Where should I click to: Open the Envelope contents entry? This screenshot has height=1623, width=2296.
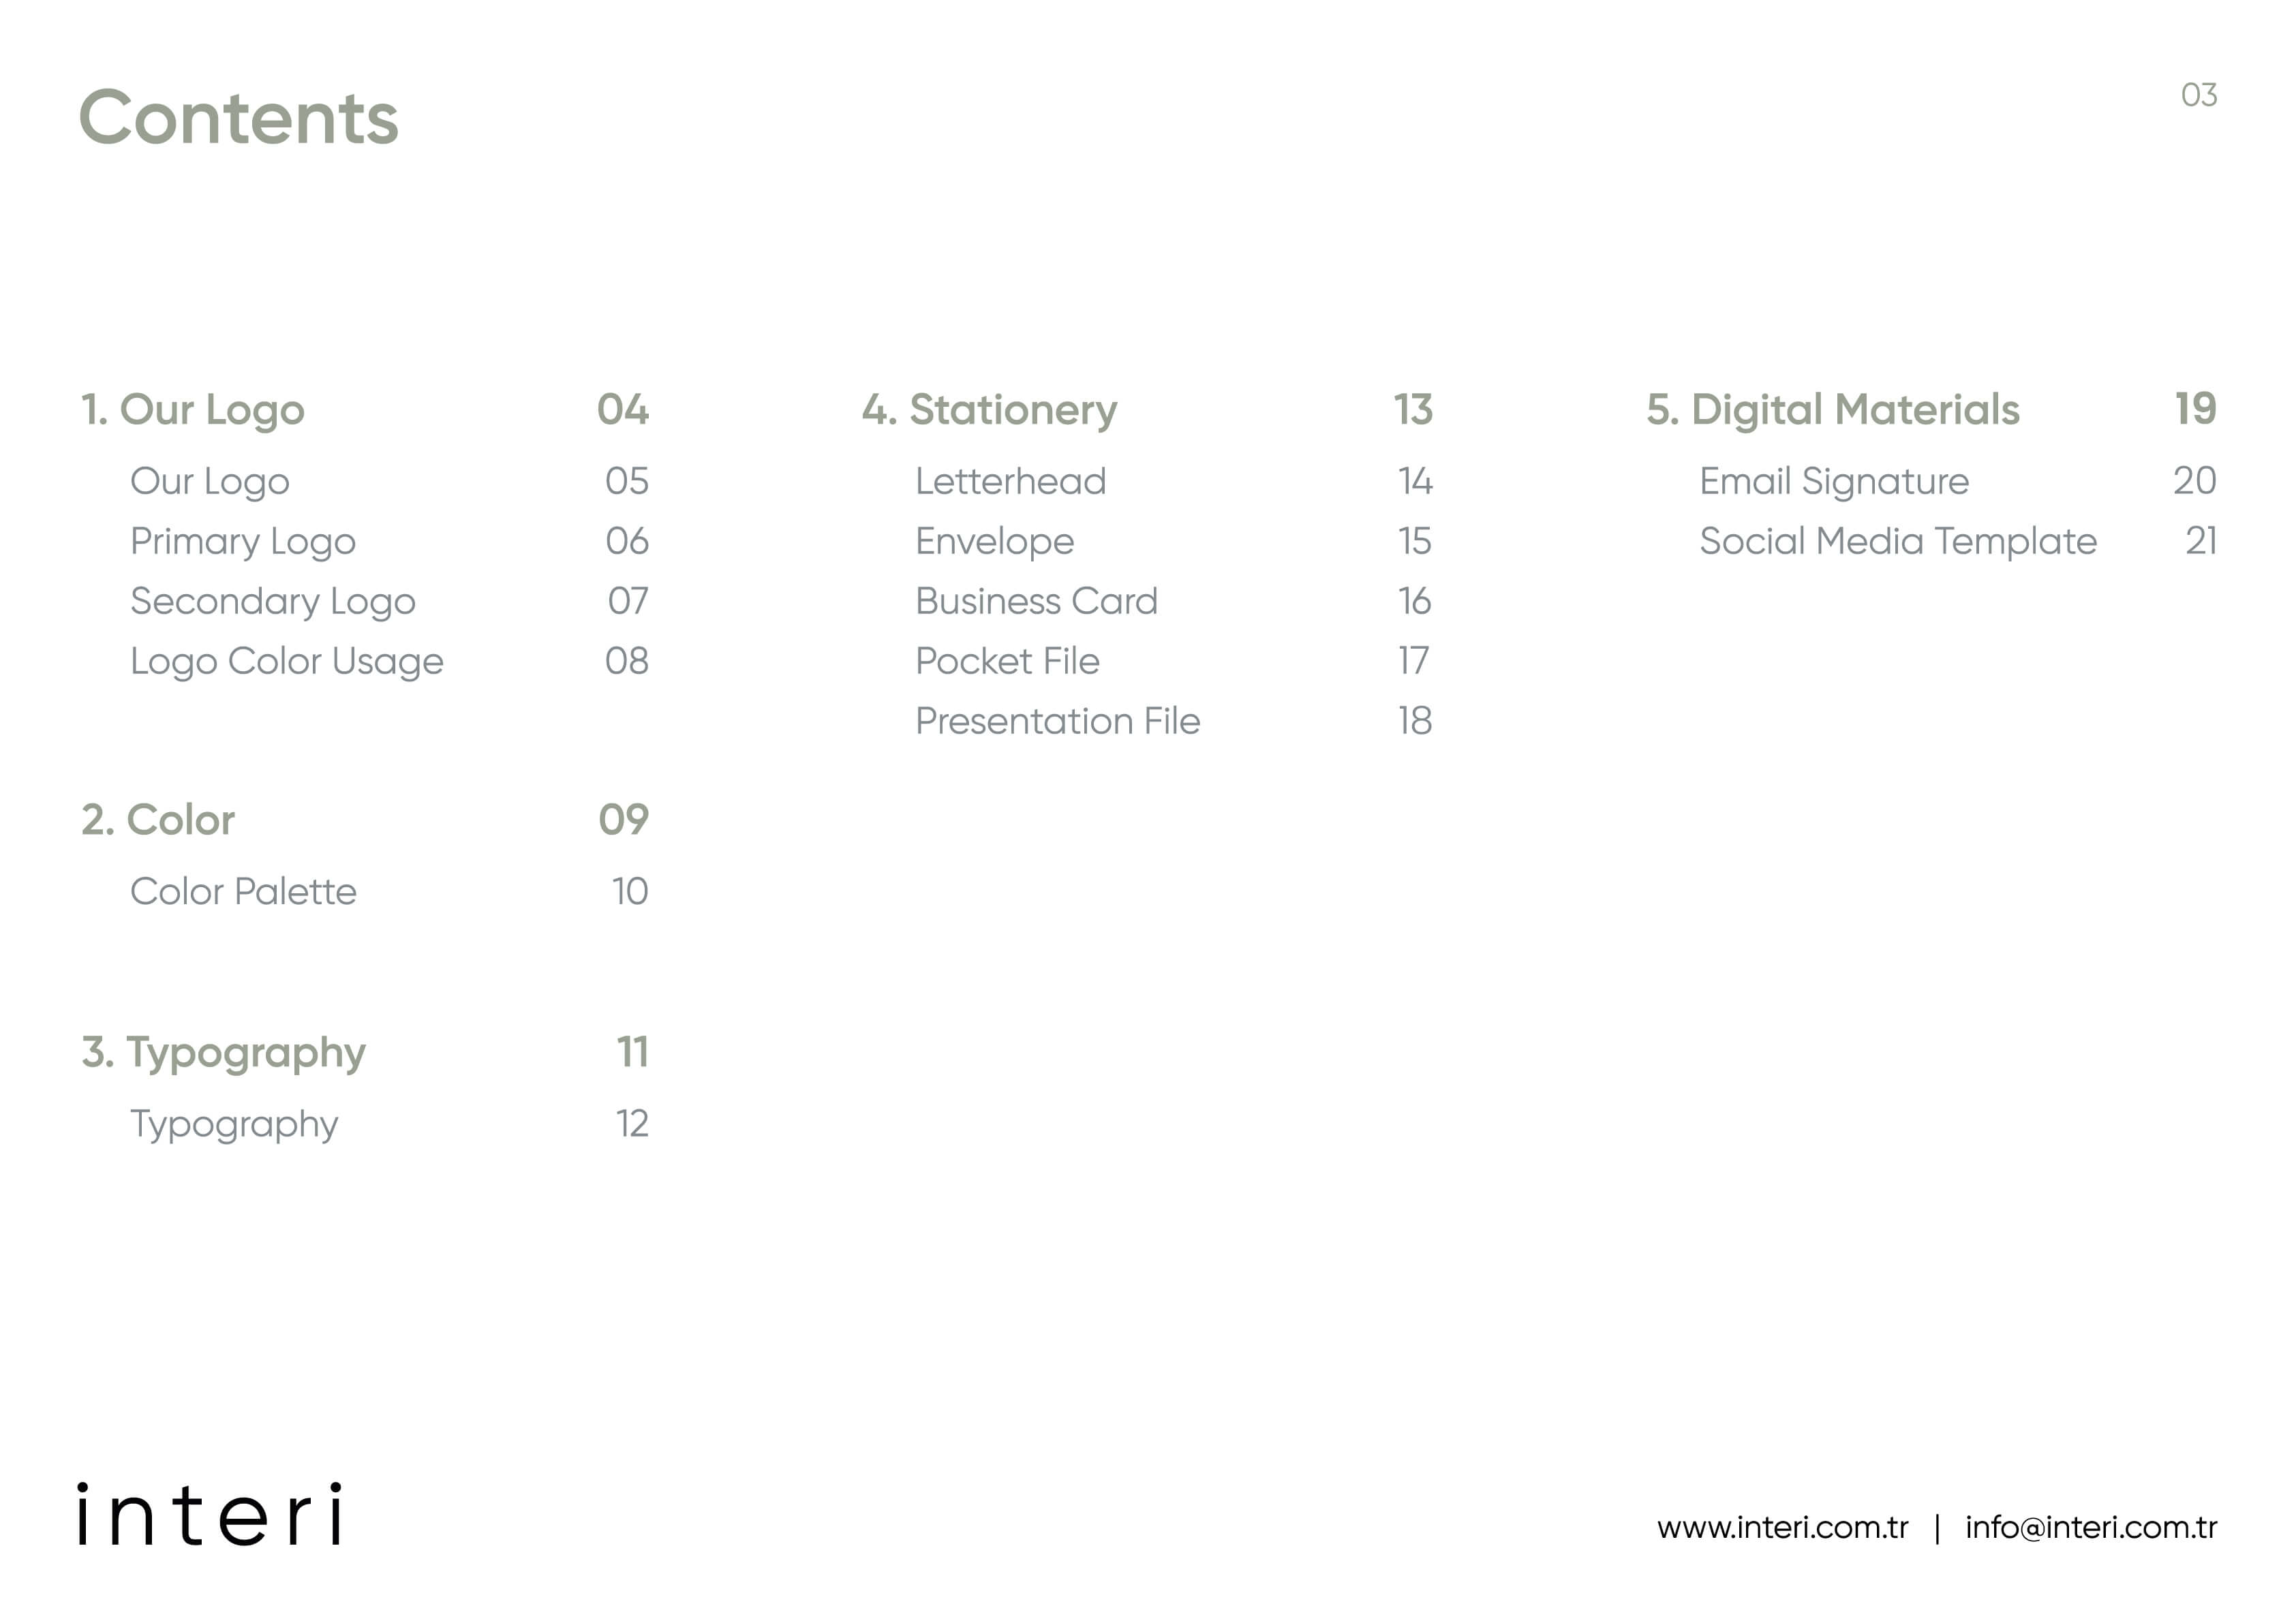pyautogui.click(x=995, y=542)
